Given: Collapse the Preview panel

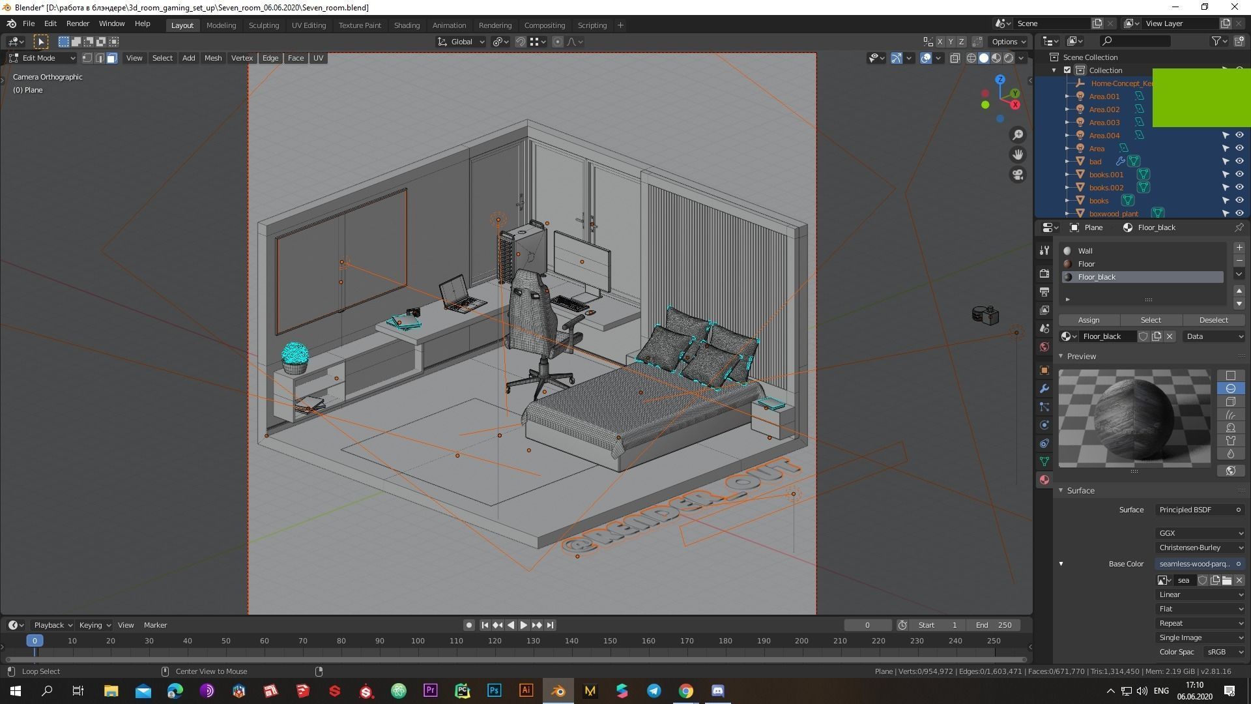Looking at the screenshot, I should point(1061,357).
